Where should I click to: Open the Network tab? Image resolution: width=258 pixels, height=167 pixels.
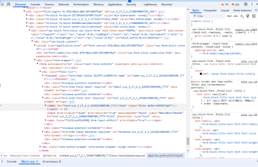pos(64,4)
